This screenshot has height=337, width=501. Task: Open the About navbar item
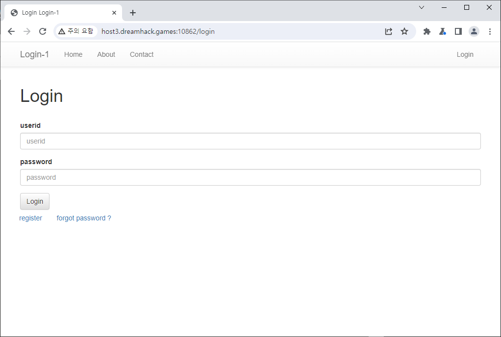point(106,54)
